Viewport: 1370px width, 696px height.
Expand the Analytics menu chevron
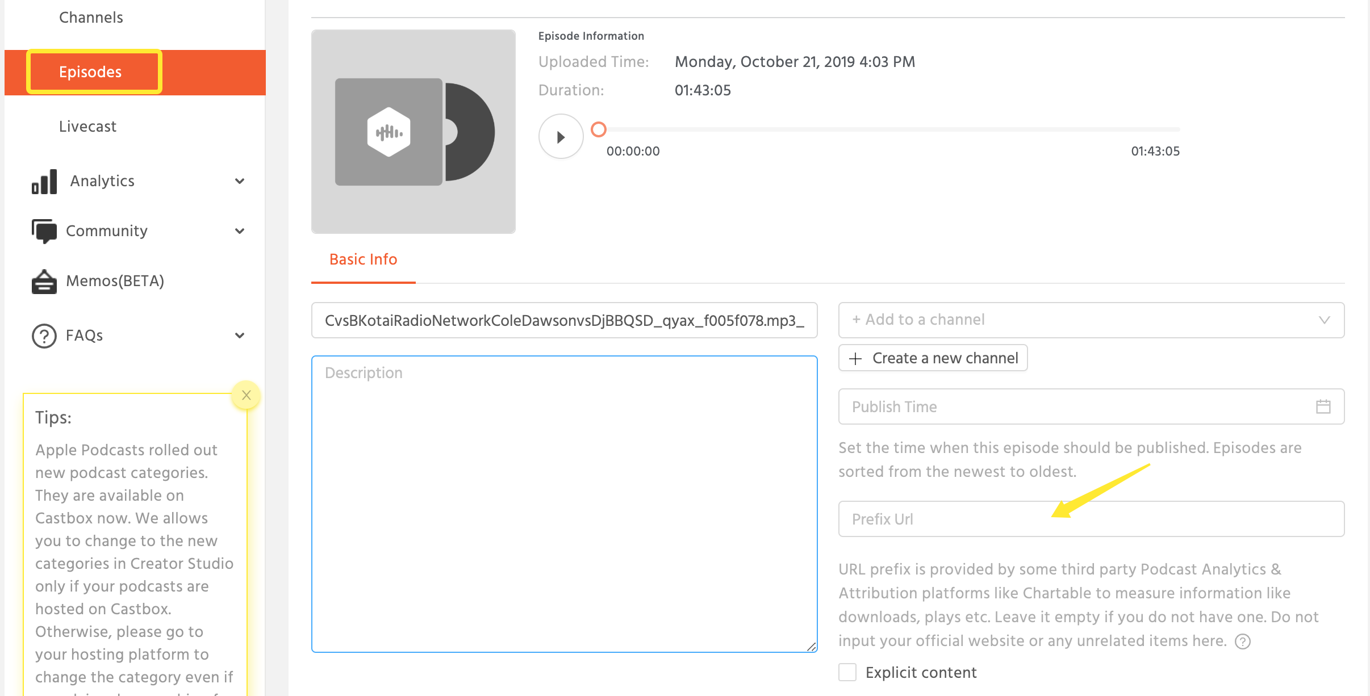240,181
